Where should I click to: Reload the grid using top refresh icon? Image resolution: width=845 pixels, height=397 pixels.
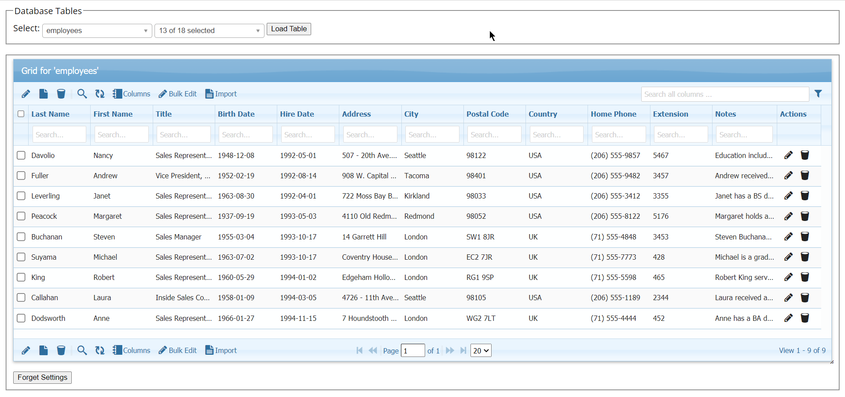click(x=100, y=94)
